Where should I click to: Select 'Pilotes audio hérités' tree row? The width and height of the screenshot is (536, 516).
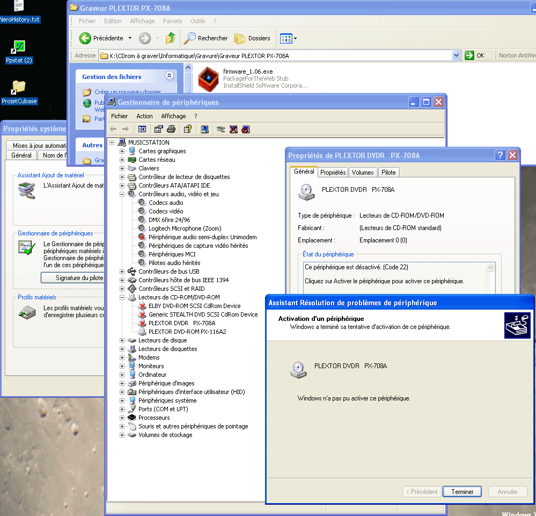click(174, 263)
